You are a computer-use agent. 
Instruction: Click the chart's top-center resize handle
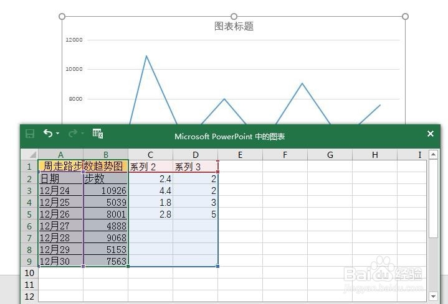[x=234, y=17]
